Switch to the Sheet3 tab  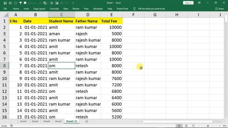point(58,121)
